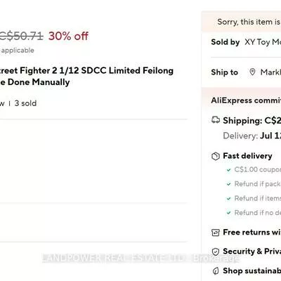
Task: Click the Security & Privacy shield icon
Action: click(x=216, y=251)
